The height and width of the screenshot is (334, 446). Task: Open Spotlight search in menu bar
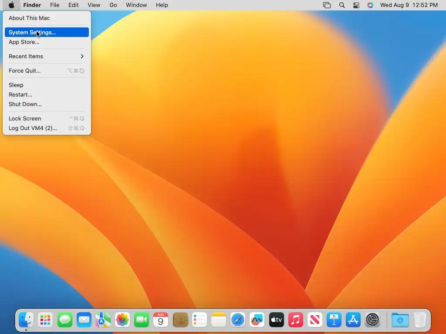(342, 5)
